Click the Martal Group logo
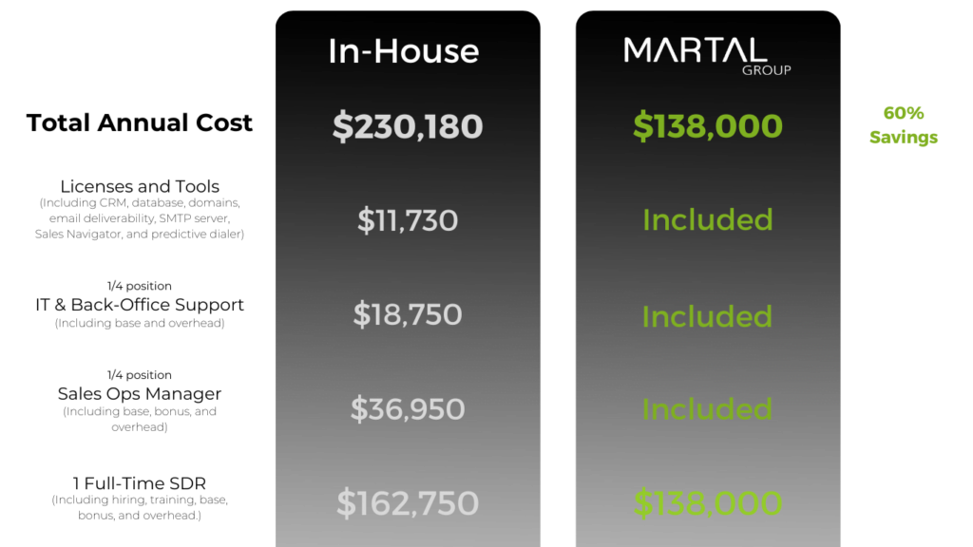This screenshot has height=547, width=973. pos(707,56)
